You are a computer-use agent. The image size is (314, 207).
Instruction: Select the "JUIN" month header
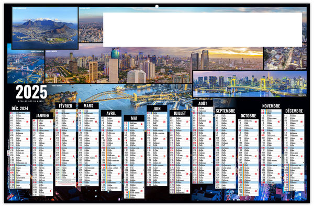click(x=157, y=108)
